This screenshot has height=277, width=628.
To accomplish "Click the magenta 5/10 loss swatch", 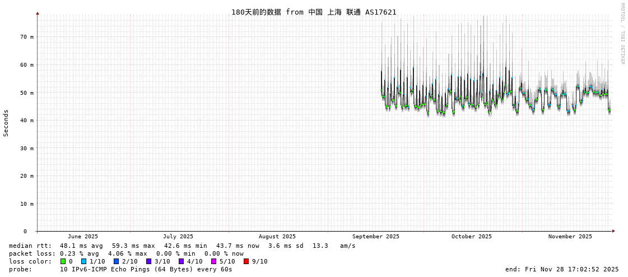I will click(213, 261).
